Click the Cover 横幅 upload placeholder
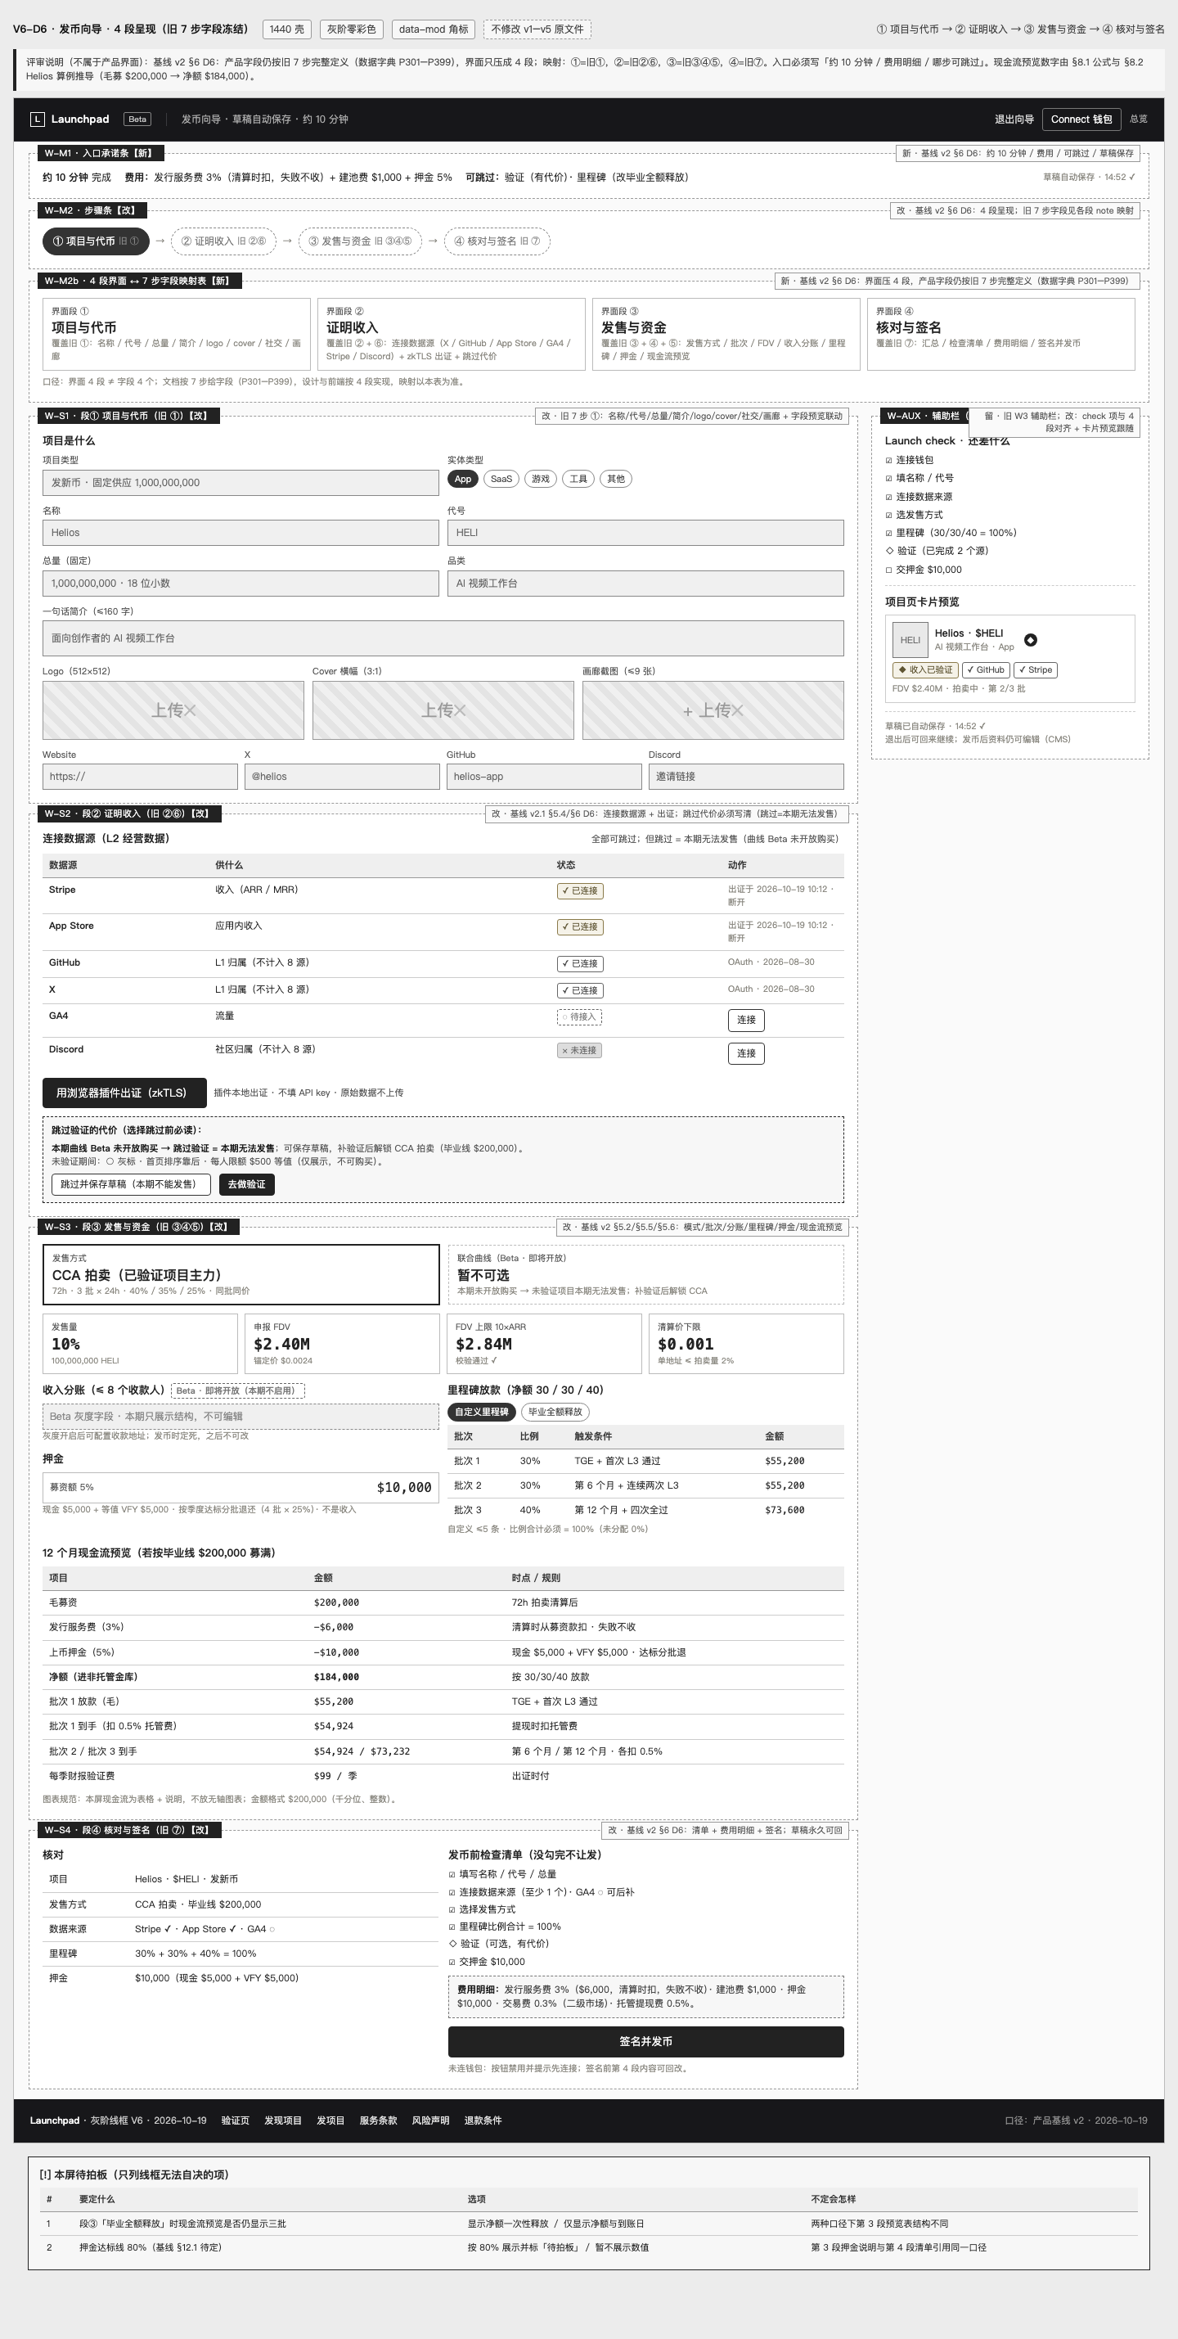 point(443,710)
